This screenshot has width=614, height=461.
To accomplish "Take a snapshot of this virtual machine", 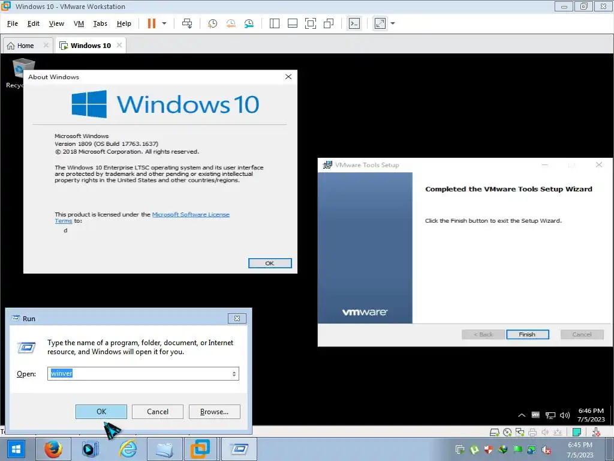I will pos(212,23).
